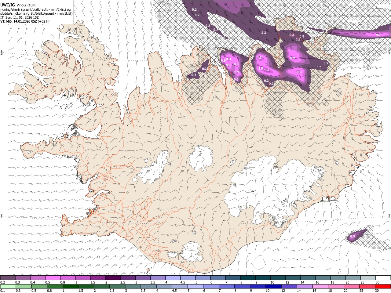Click the slydda/snjókoma description line
This screenshot has width=391, height=293.
pyautogui.click(x=36, y=13)
